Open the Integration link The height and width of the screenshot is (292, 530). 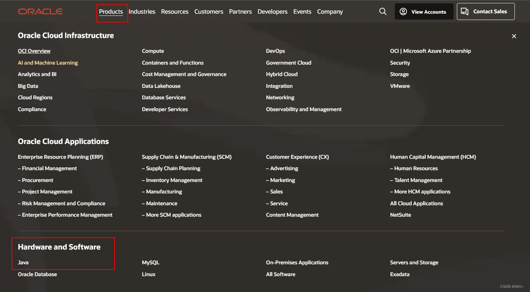click(279, 86)
